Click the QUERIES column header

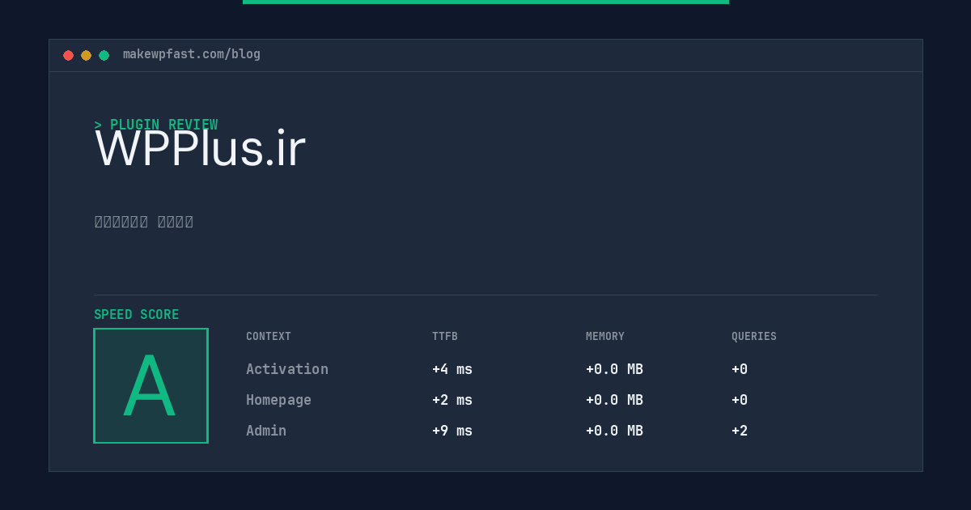tap(754, 337)
